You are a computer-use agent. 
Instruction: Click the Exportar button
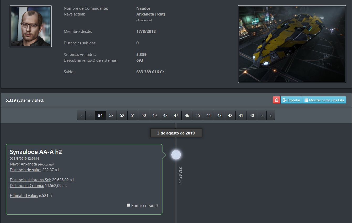pyautogui.click(x=291, y=100)
